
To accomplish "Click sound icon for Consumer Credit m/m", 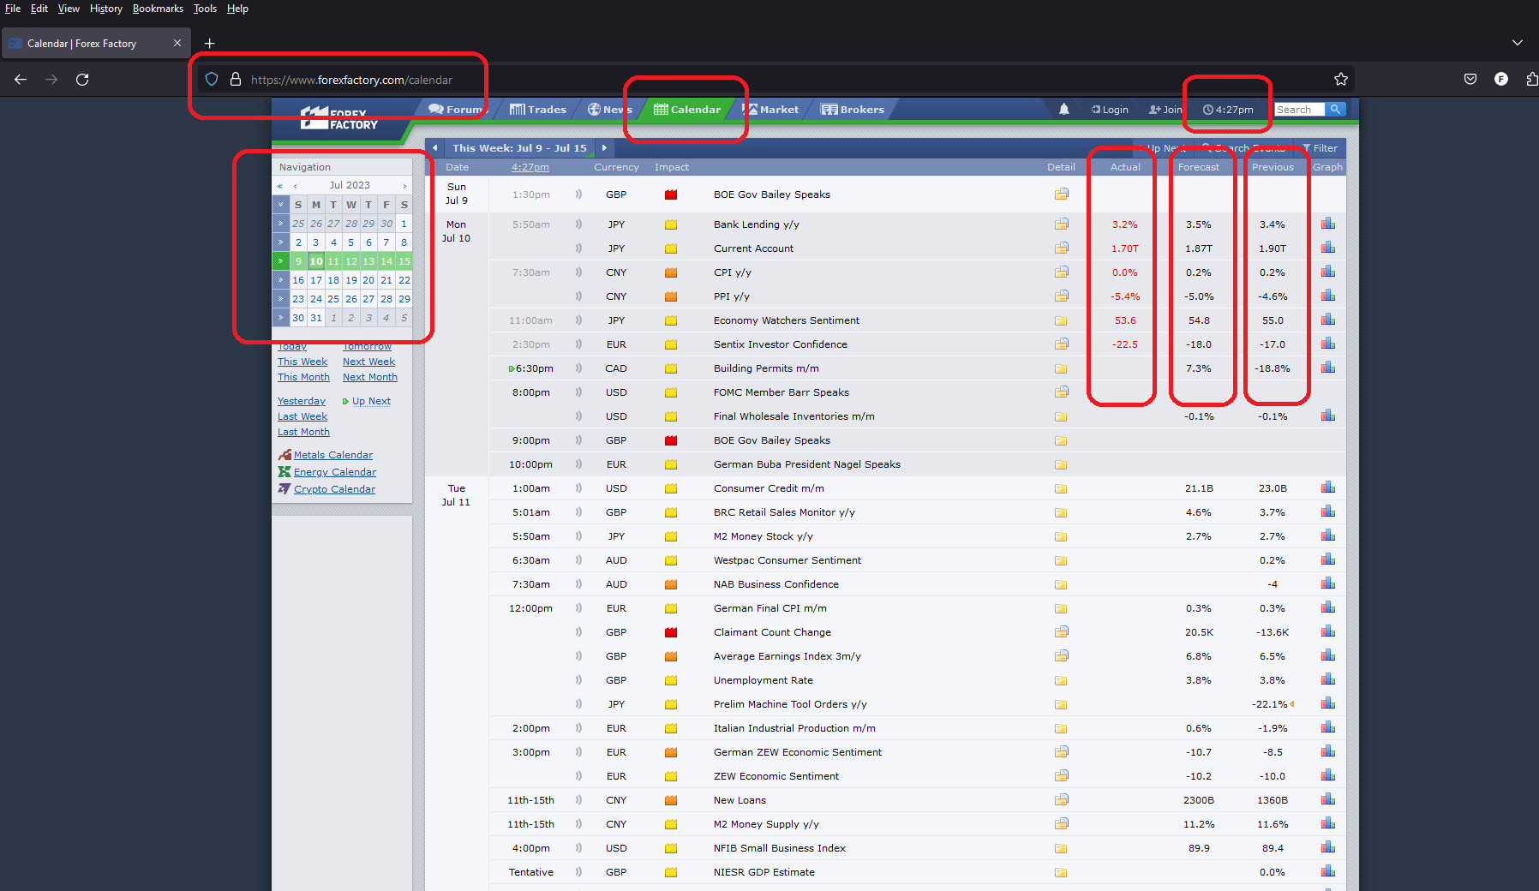I will 578,488.
